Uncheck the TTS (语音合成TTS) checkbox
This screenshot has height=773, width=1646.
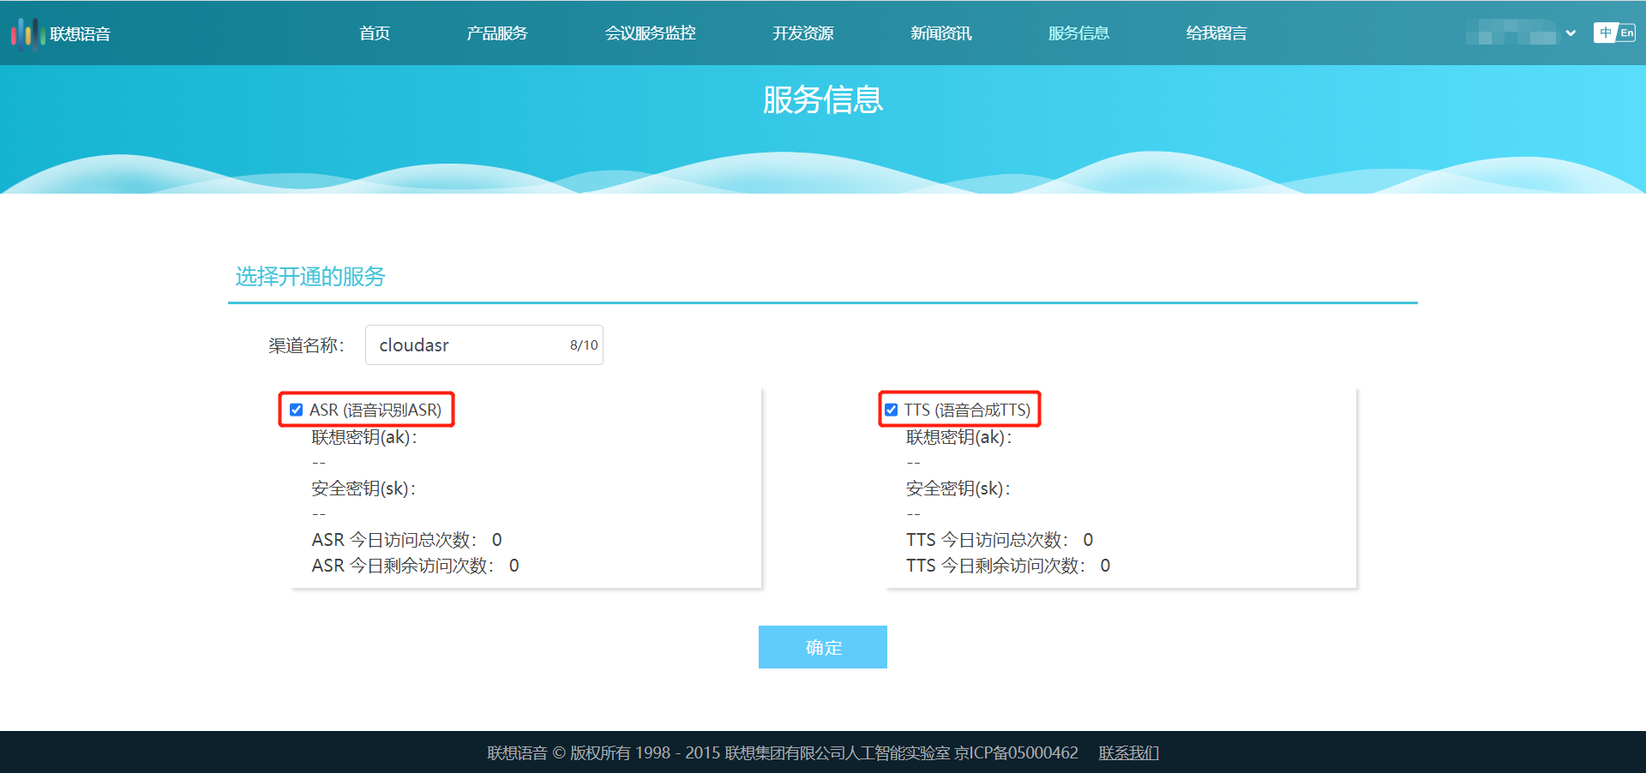[x=892, y=410]
